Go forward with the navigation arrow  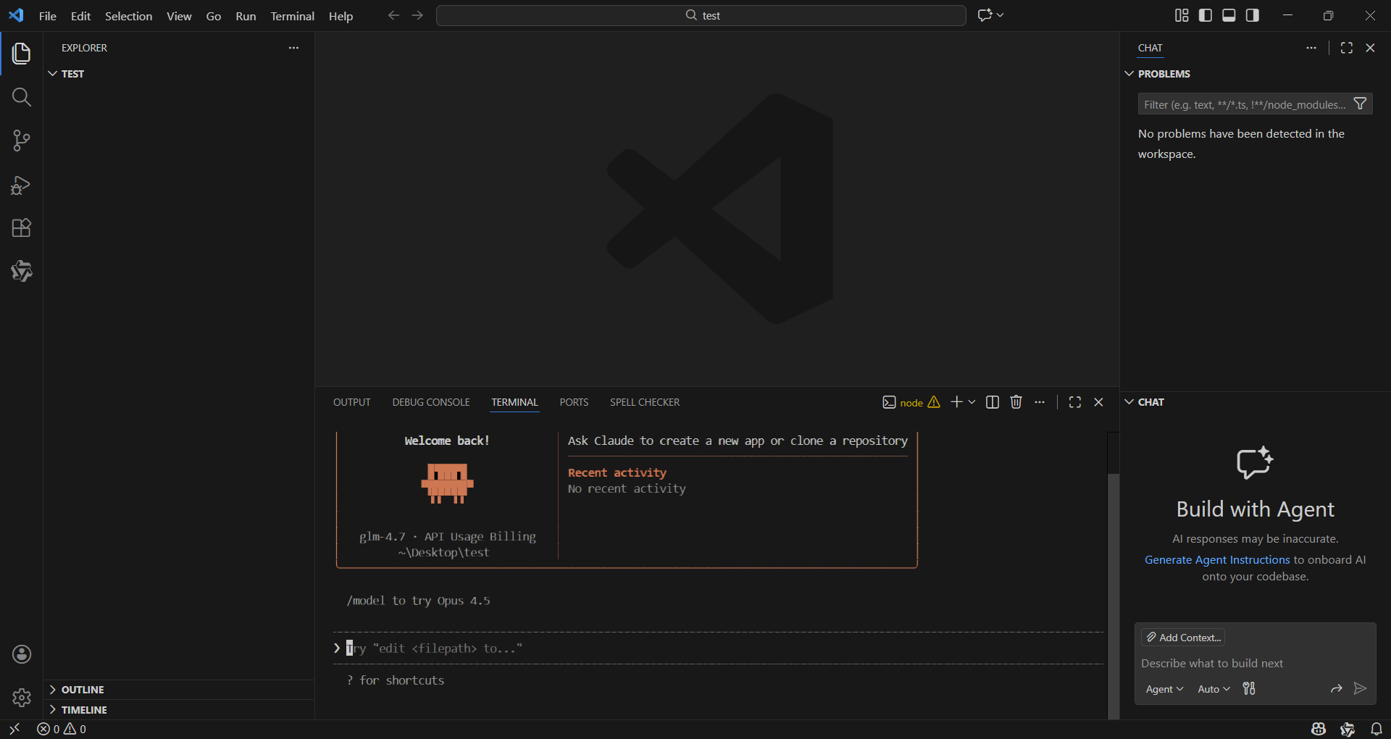417,15
